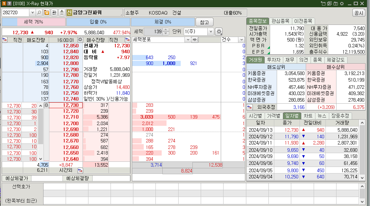The height and width of the screenshot is (206, 370).
Task: Click the 체결 0% bar
Action: pyautogui.click(x=163, y=22)
